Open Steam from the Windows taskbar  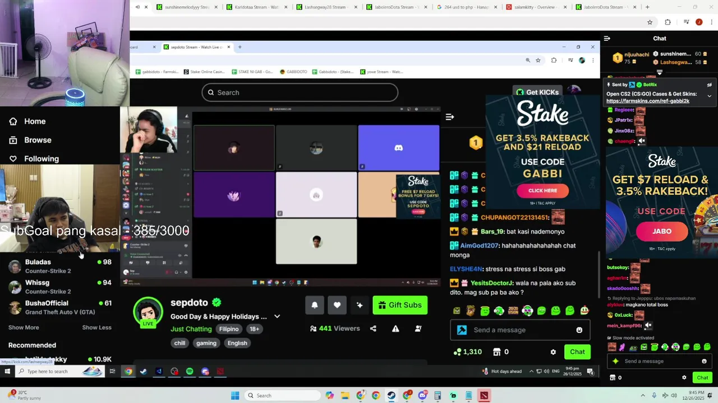click(x=391, y=396)
